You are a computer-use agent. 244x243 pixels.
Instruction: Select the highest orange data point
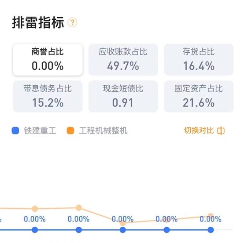(x=79, y=208)
